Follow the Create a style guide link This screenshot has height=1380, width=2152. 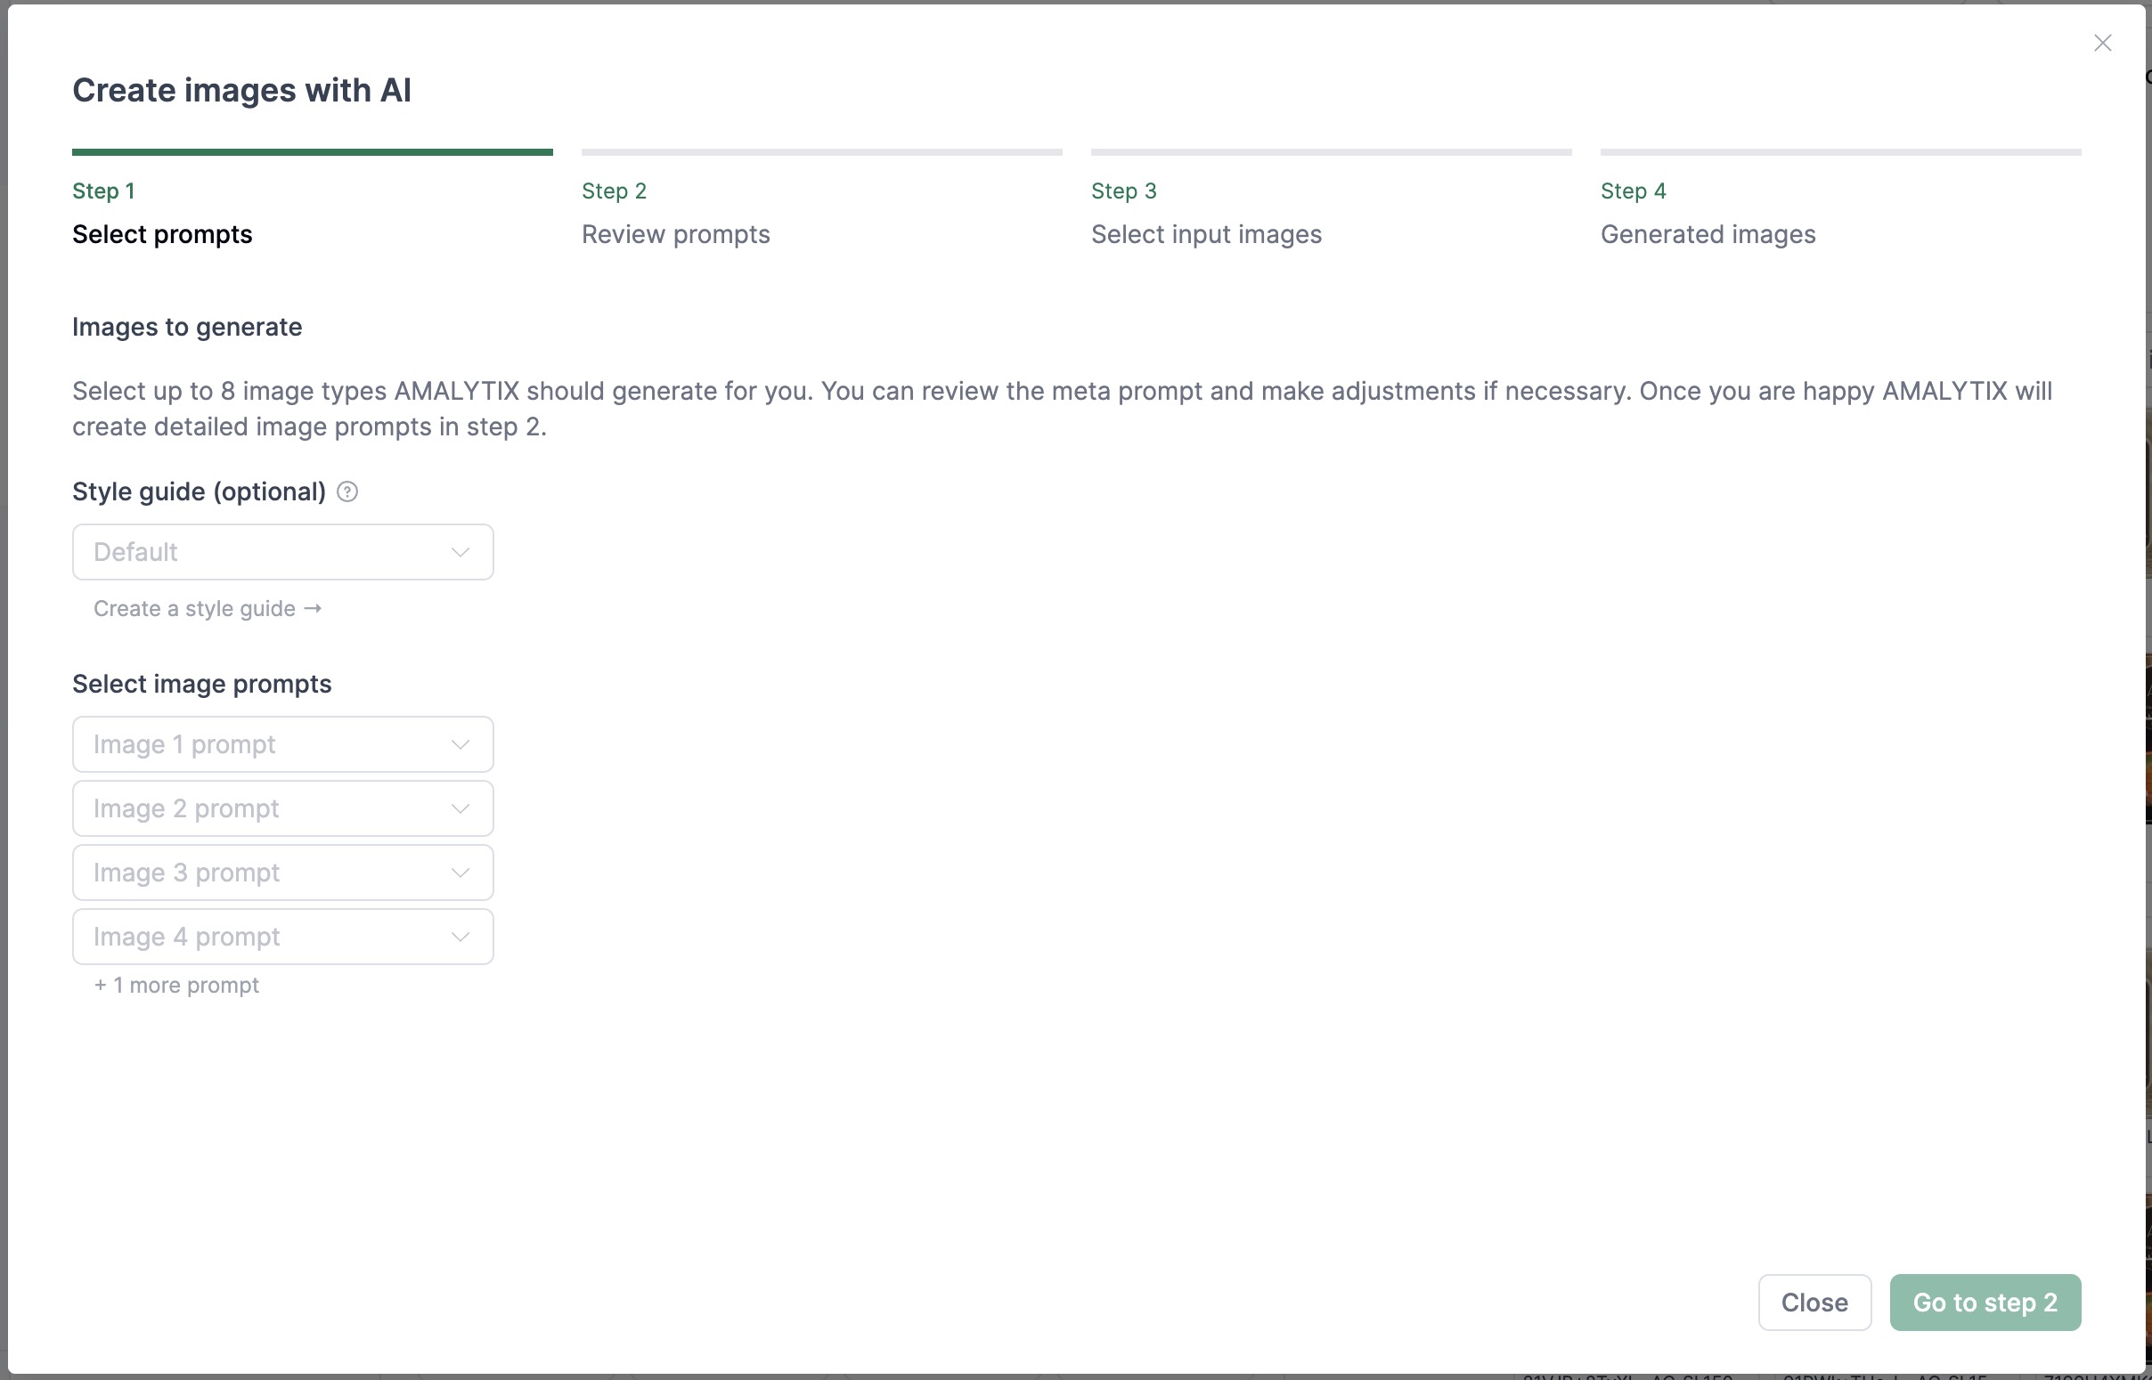[207, 609]
